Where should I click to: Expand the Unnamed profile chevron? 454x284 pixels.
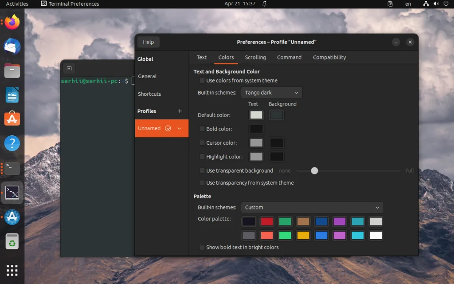[x=179, y=128]
